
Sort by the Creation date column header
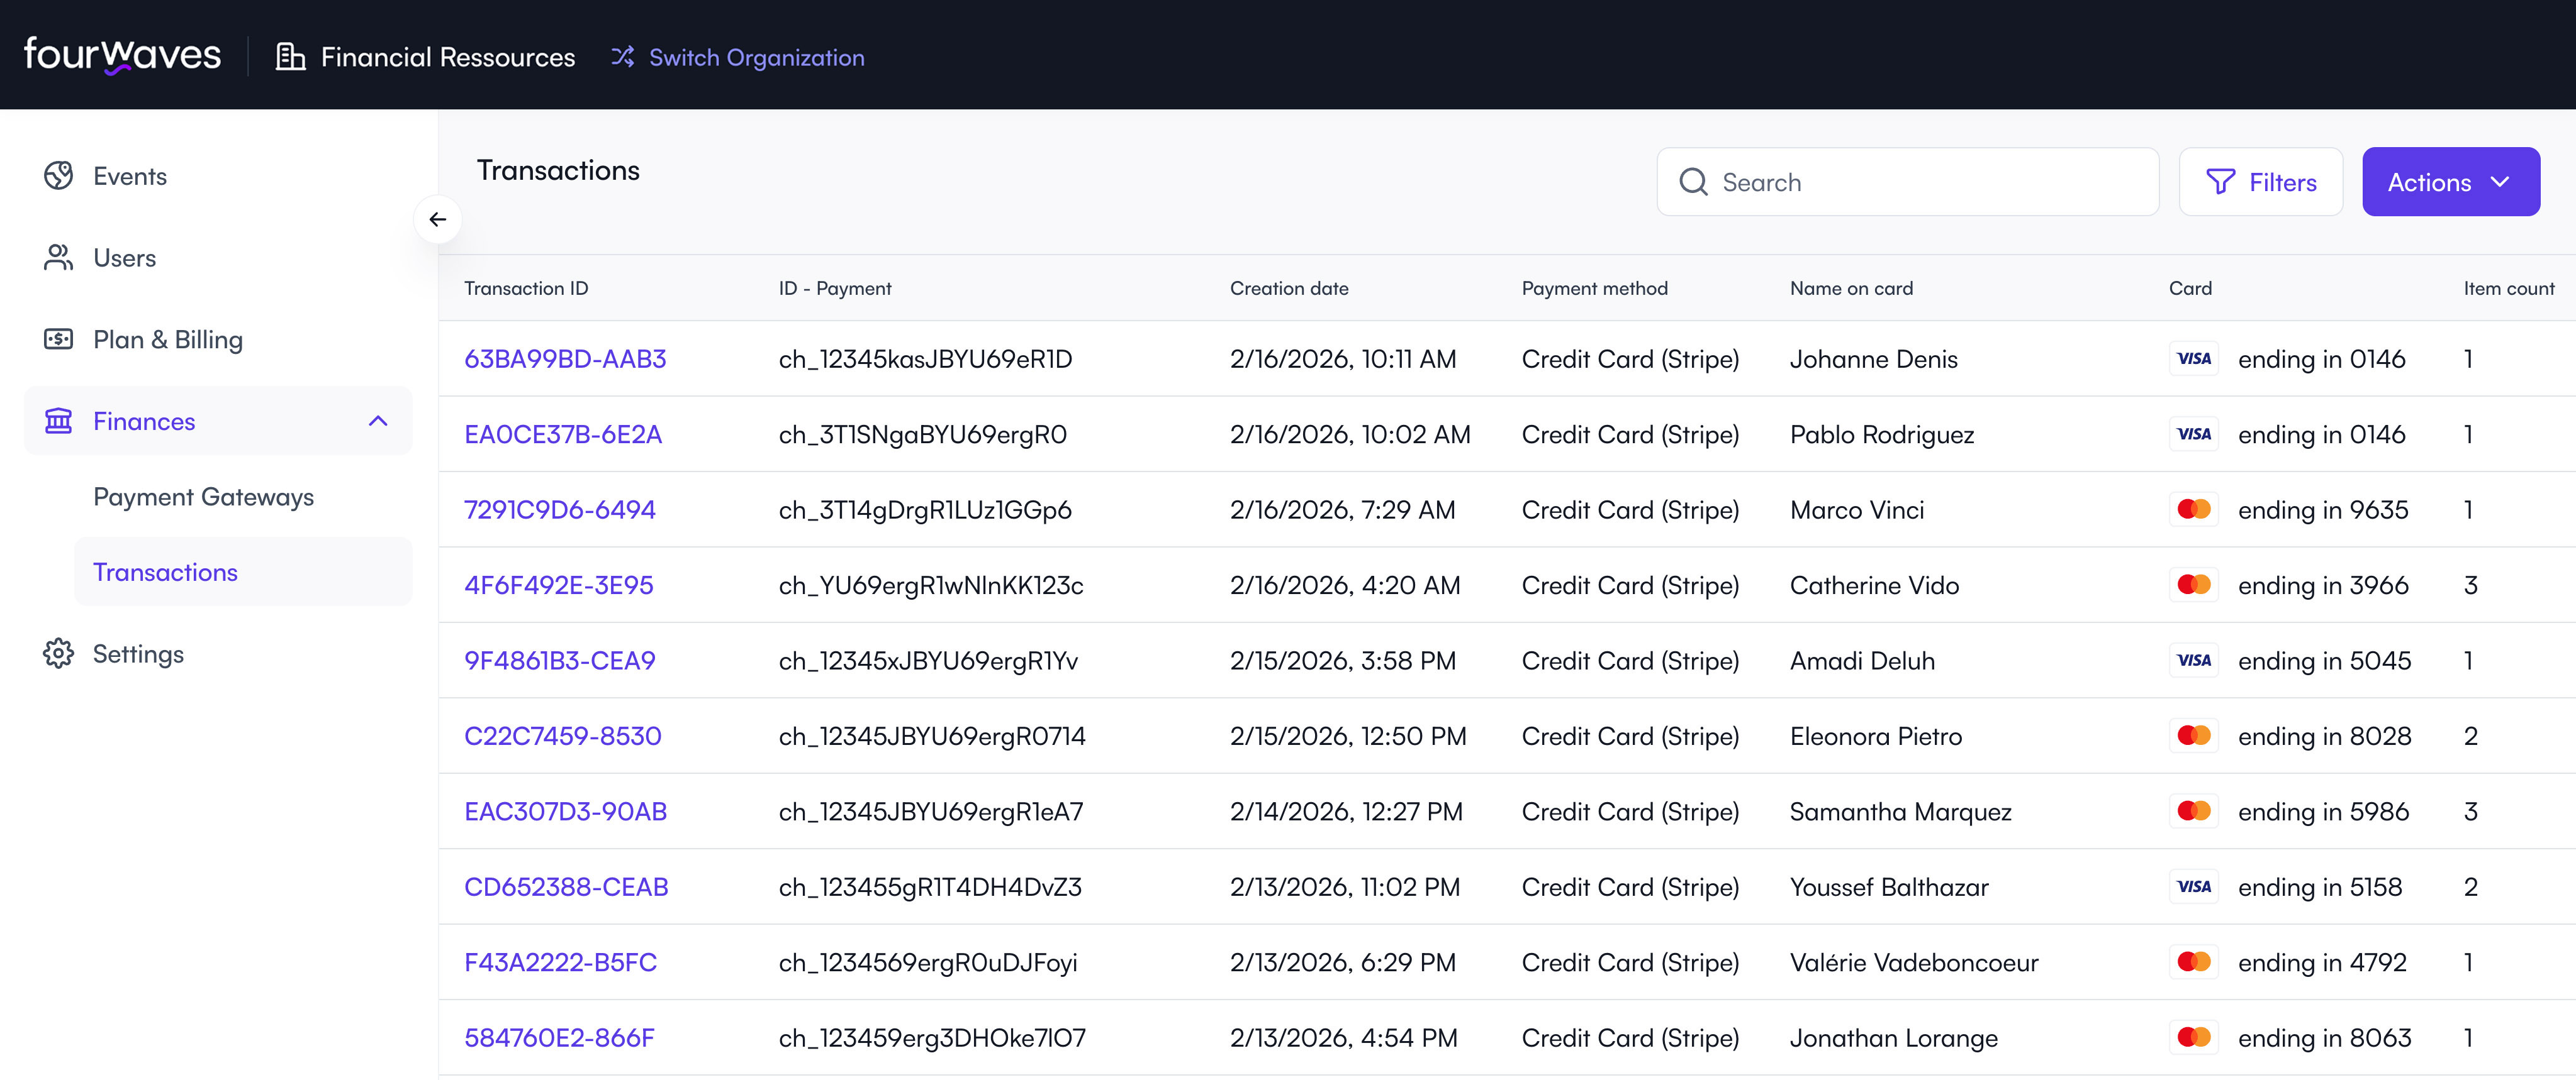(x=1288, y=288)
